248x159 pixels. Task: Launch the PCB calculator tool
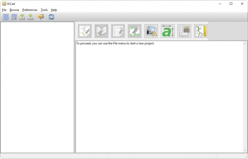[x=184, y=31]
